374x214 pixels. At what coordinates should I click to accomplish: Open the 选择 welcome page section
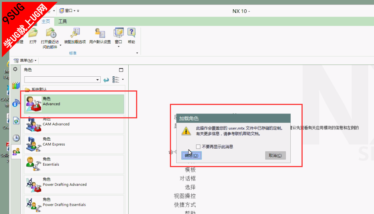coord(190,187)
